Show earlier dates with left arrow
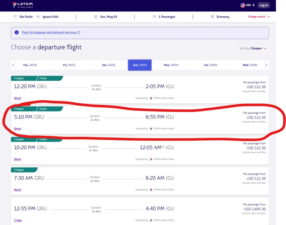The width and height of the screenshot is (286, 225). (13, 65)
